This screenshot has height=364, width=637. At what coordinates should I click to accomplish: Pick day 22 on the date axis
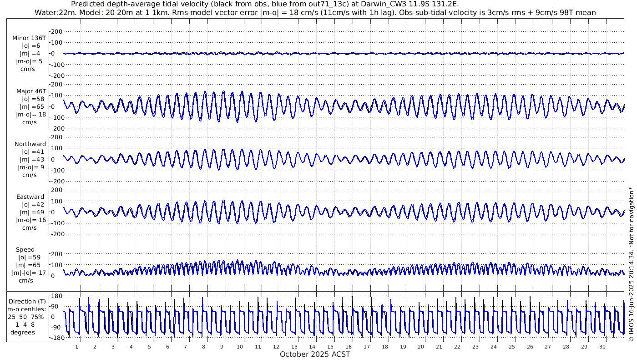[457, 347]
